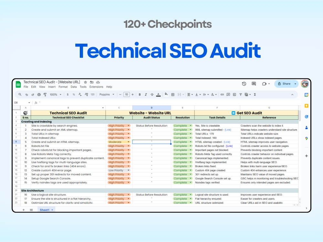Open version history clock icon
The width and height of the screenshot is (323, 242).
(x=244, y=84)
